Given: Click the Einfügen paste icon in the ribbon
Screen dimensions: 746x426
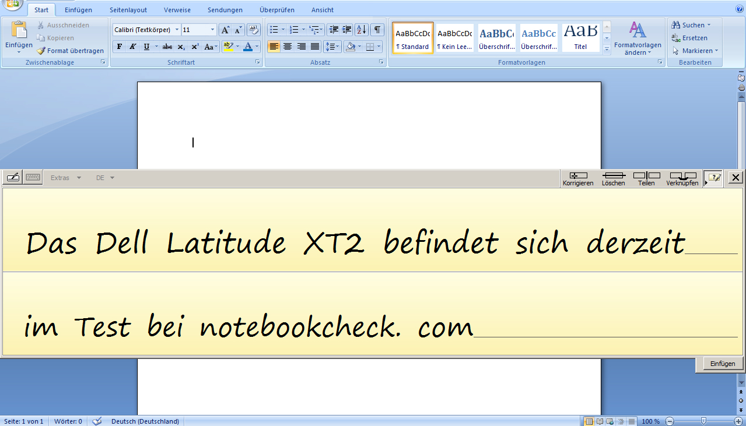Looking at the screenshot, I should coord(19,30).
